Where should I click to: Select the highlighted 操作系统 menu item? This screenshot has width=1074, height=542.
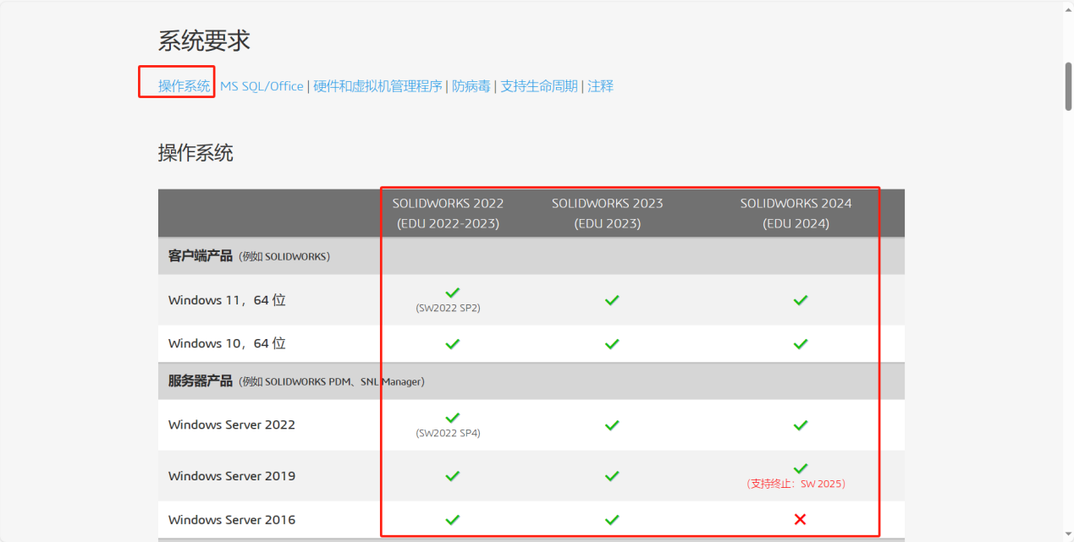176,85
